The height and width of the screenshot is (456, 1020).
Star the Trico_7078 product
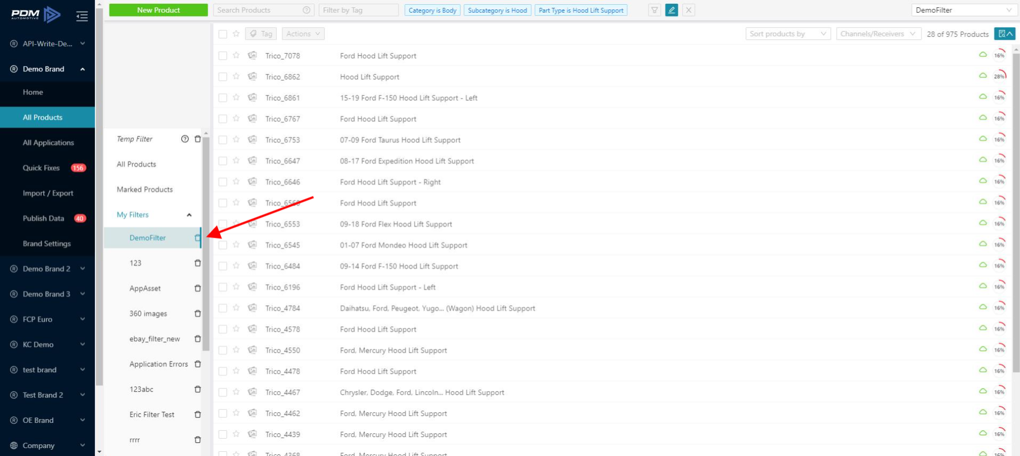[x=236, y=55]
